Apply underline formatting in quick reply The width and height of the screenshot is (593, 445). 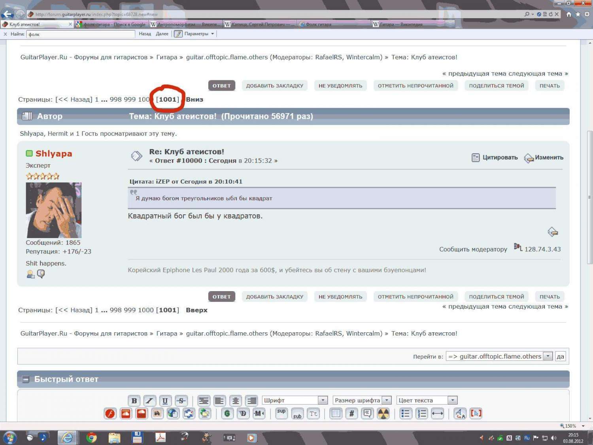(165, 401)
